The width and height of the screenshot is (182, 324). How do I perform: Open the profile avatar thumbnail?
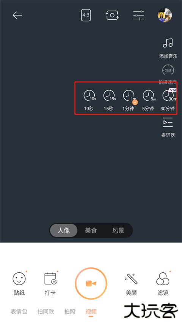coord(165,15)
